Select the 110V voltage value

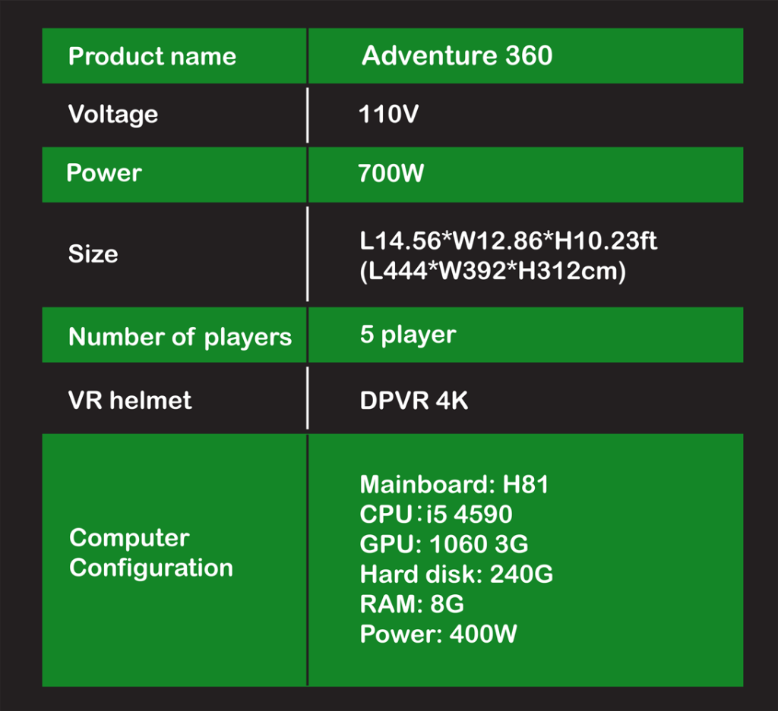pos(388,114)
